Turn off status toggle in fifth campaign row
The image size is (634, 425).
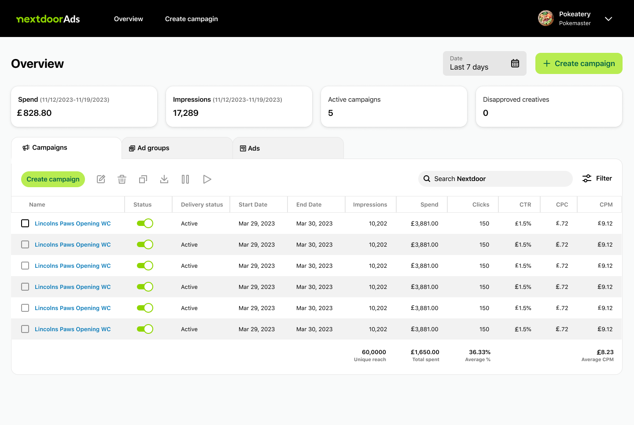[x=145, y=308]
